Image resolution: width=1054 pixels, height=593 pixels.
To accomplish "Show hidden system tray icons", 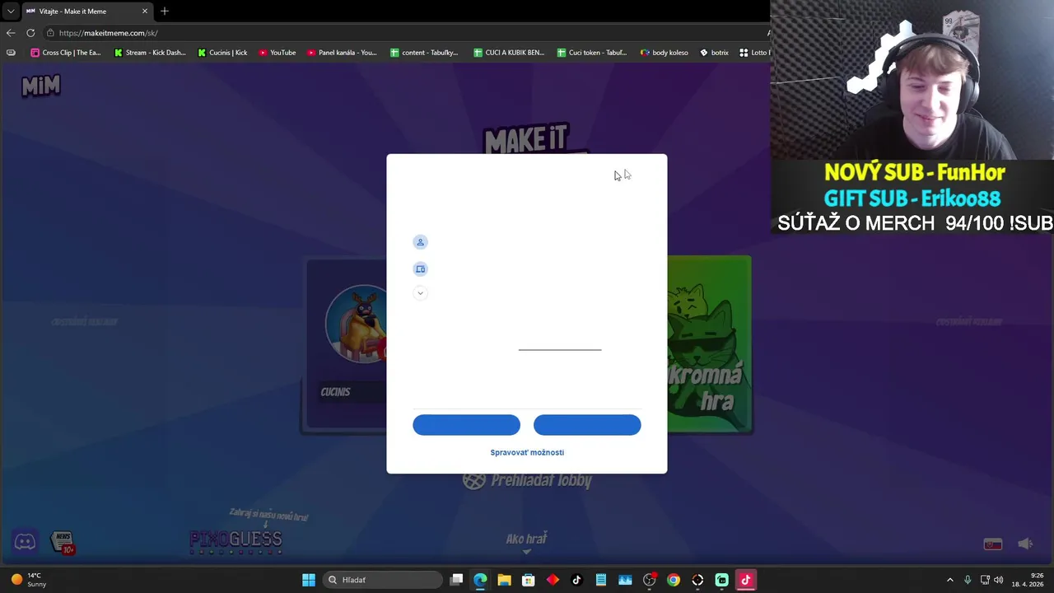I will click(x=949, y=580).
